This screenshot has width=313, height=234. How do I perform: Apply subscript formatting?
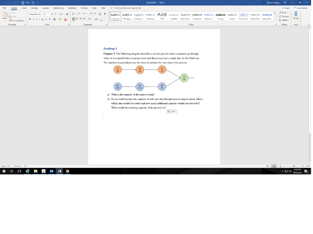(46, 19)
